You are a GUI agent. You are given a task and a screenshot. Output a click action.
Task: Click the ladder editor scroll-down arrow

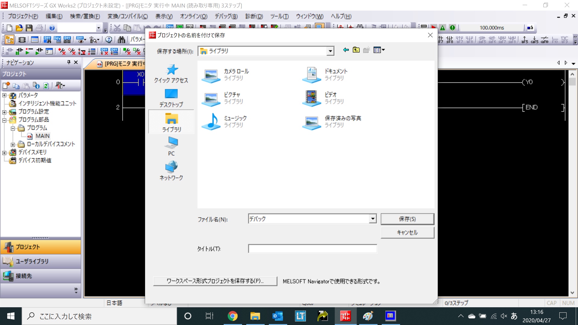click(572, 292)
